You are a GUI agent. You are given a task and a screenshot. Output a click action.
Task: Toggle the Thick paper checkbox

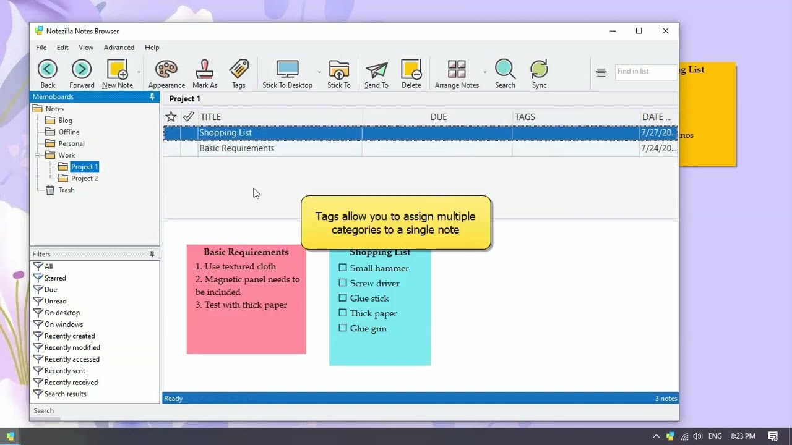(343, 313)
